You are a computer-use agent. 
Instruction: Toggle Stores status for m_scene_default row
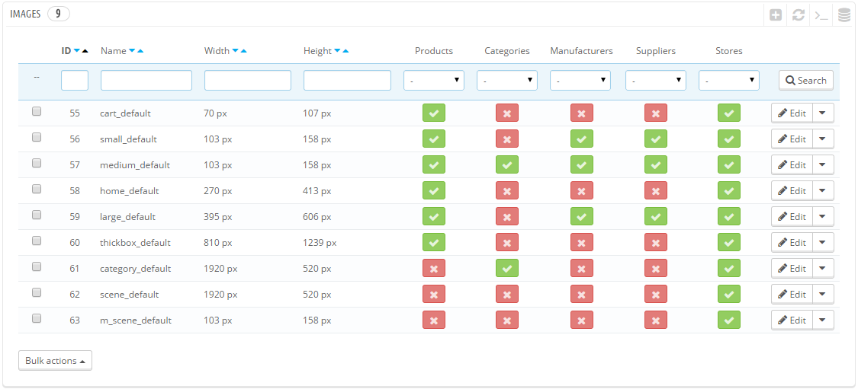click(729, 320)
